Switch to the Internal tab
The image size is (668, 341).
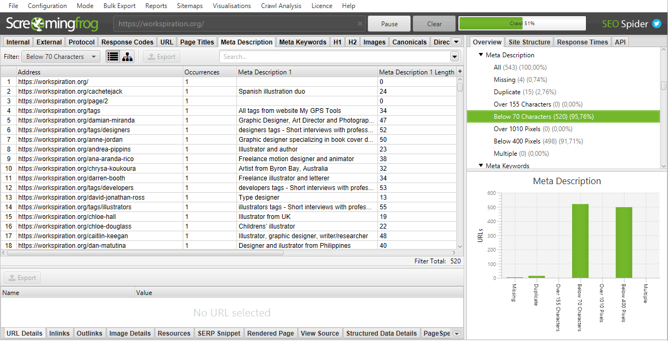pyautogui.click(x=18, y=42)
